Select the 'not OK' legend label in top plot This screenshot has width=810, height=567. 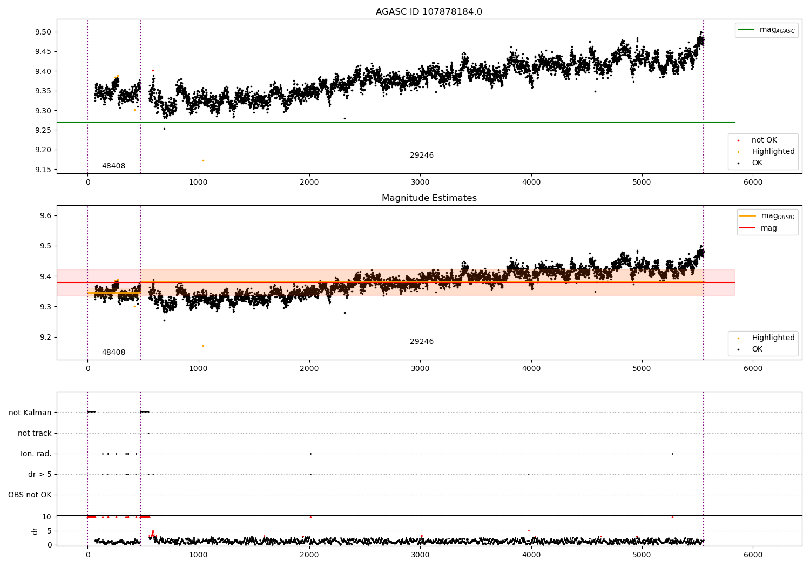764,140
